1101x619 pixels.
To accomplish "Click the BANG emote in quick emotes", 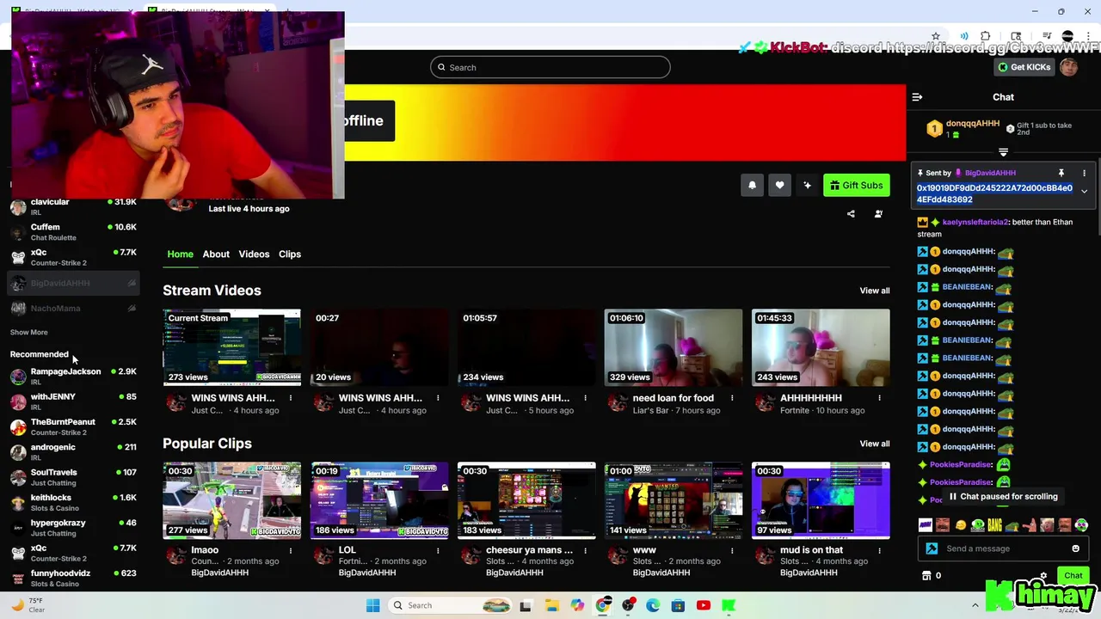I will click(995, 524).
